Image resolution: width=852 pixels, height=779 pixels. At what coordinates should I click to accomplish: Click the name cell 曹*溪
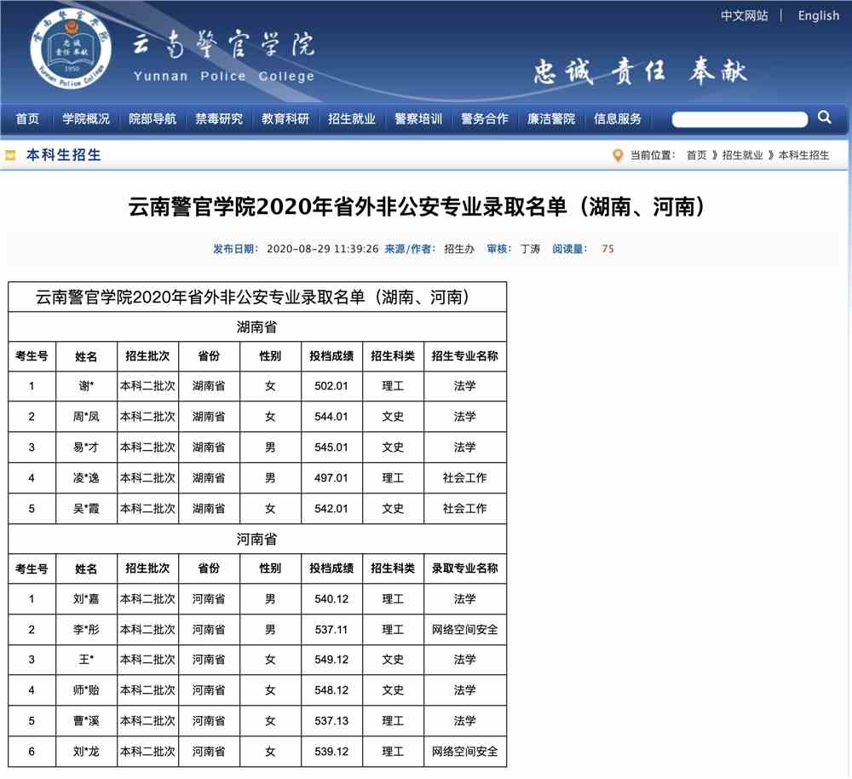pyautogui.click(x=86, y=721)
